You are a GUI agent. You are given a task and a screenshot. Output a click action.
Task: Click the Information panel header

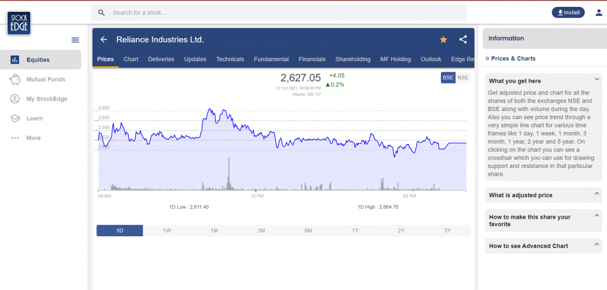click(545, 38)
